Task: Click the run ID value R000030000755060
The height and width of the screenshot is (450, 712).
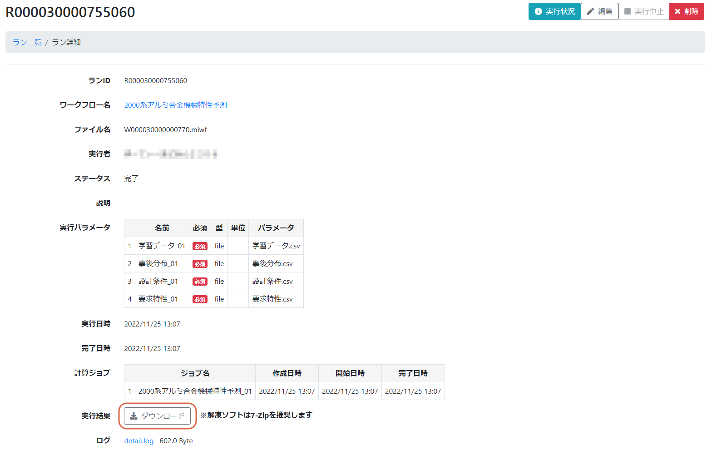Action: click(x=156, y=81)
